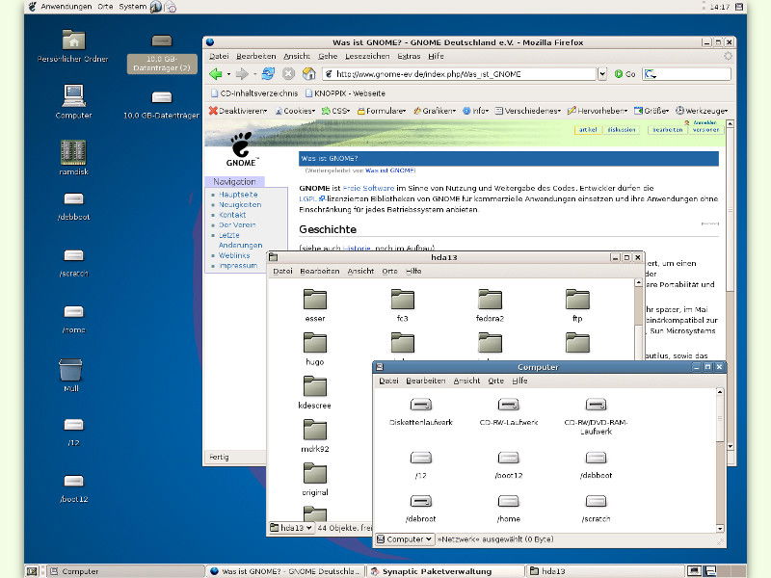Viewport: 771px width, 578px height.
Task: Open the Cookies toolbar dropdown
Action: pos(295,111)
